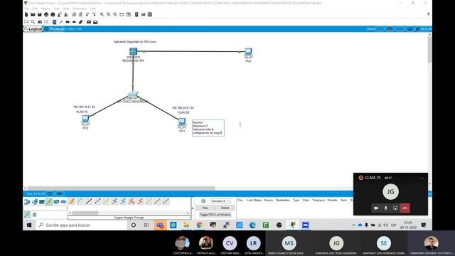
Task: Show hidden system tray icons chevron
Action: (353, 225)
